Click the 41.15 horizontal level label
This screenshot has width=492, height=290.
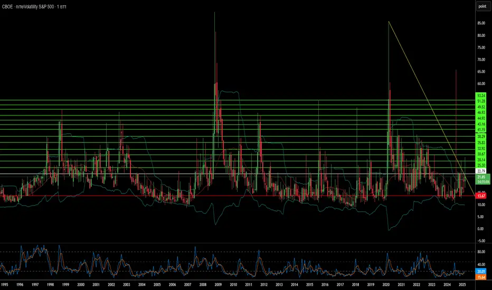click(481, 130)
